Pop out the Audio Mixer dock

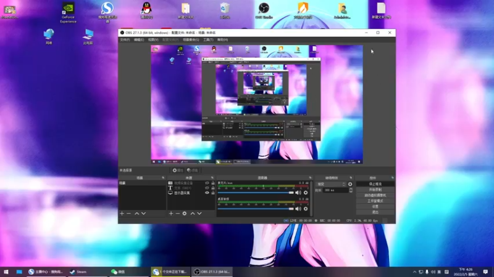(310, 178)
